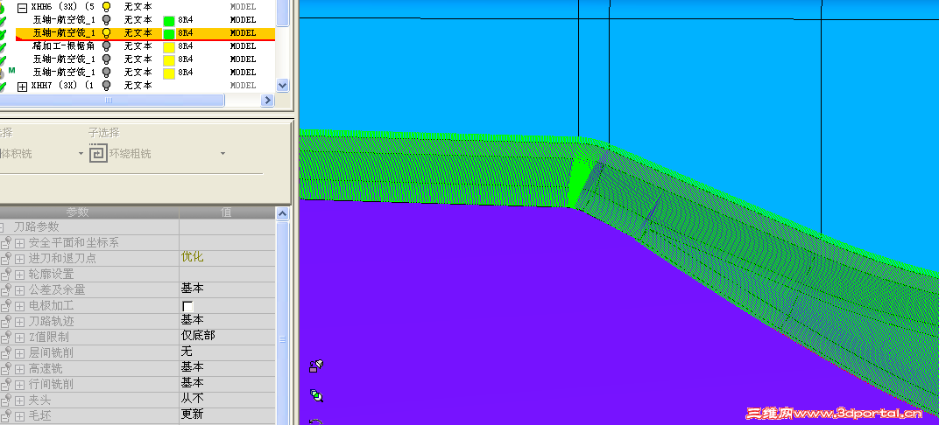Click MODEL cell on XHH7 row
Viewport: 939px width, 425px height.
[244, 86]
